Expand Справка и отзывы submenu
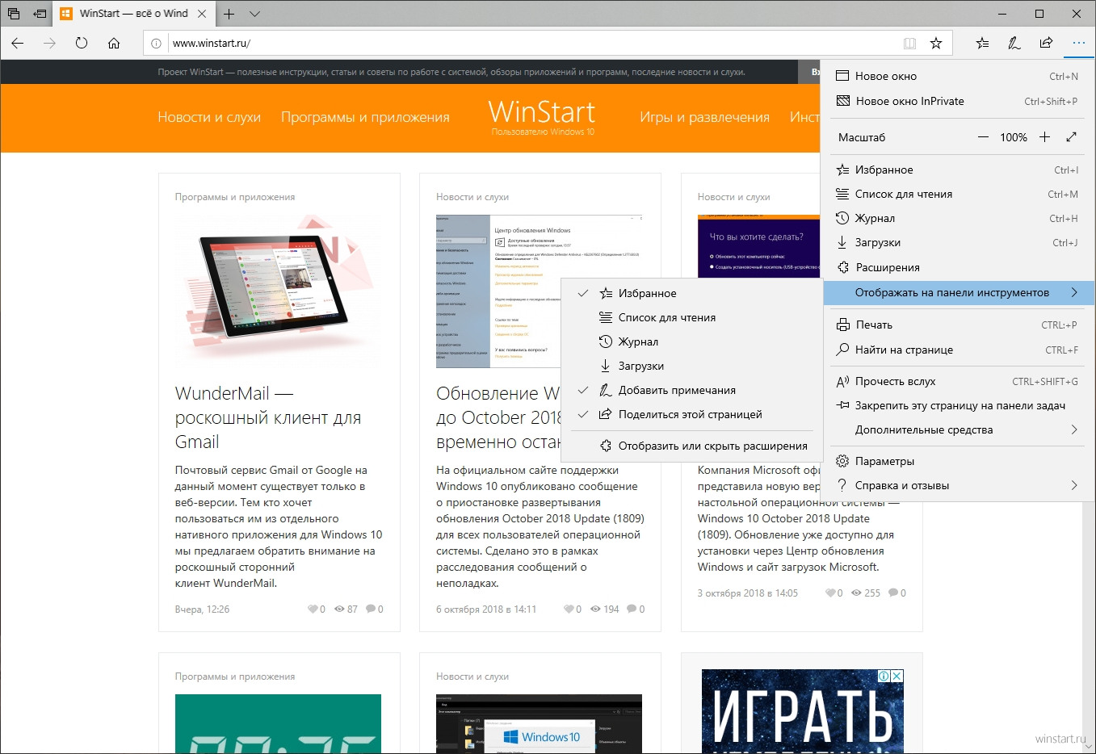The height and width of the screenshot is (754, 1096). 957,485
